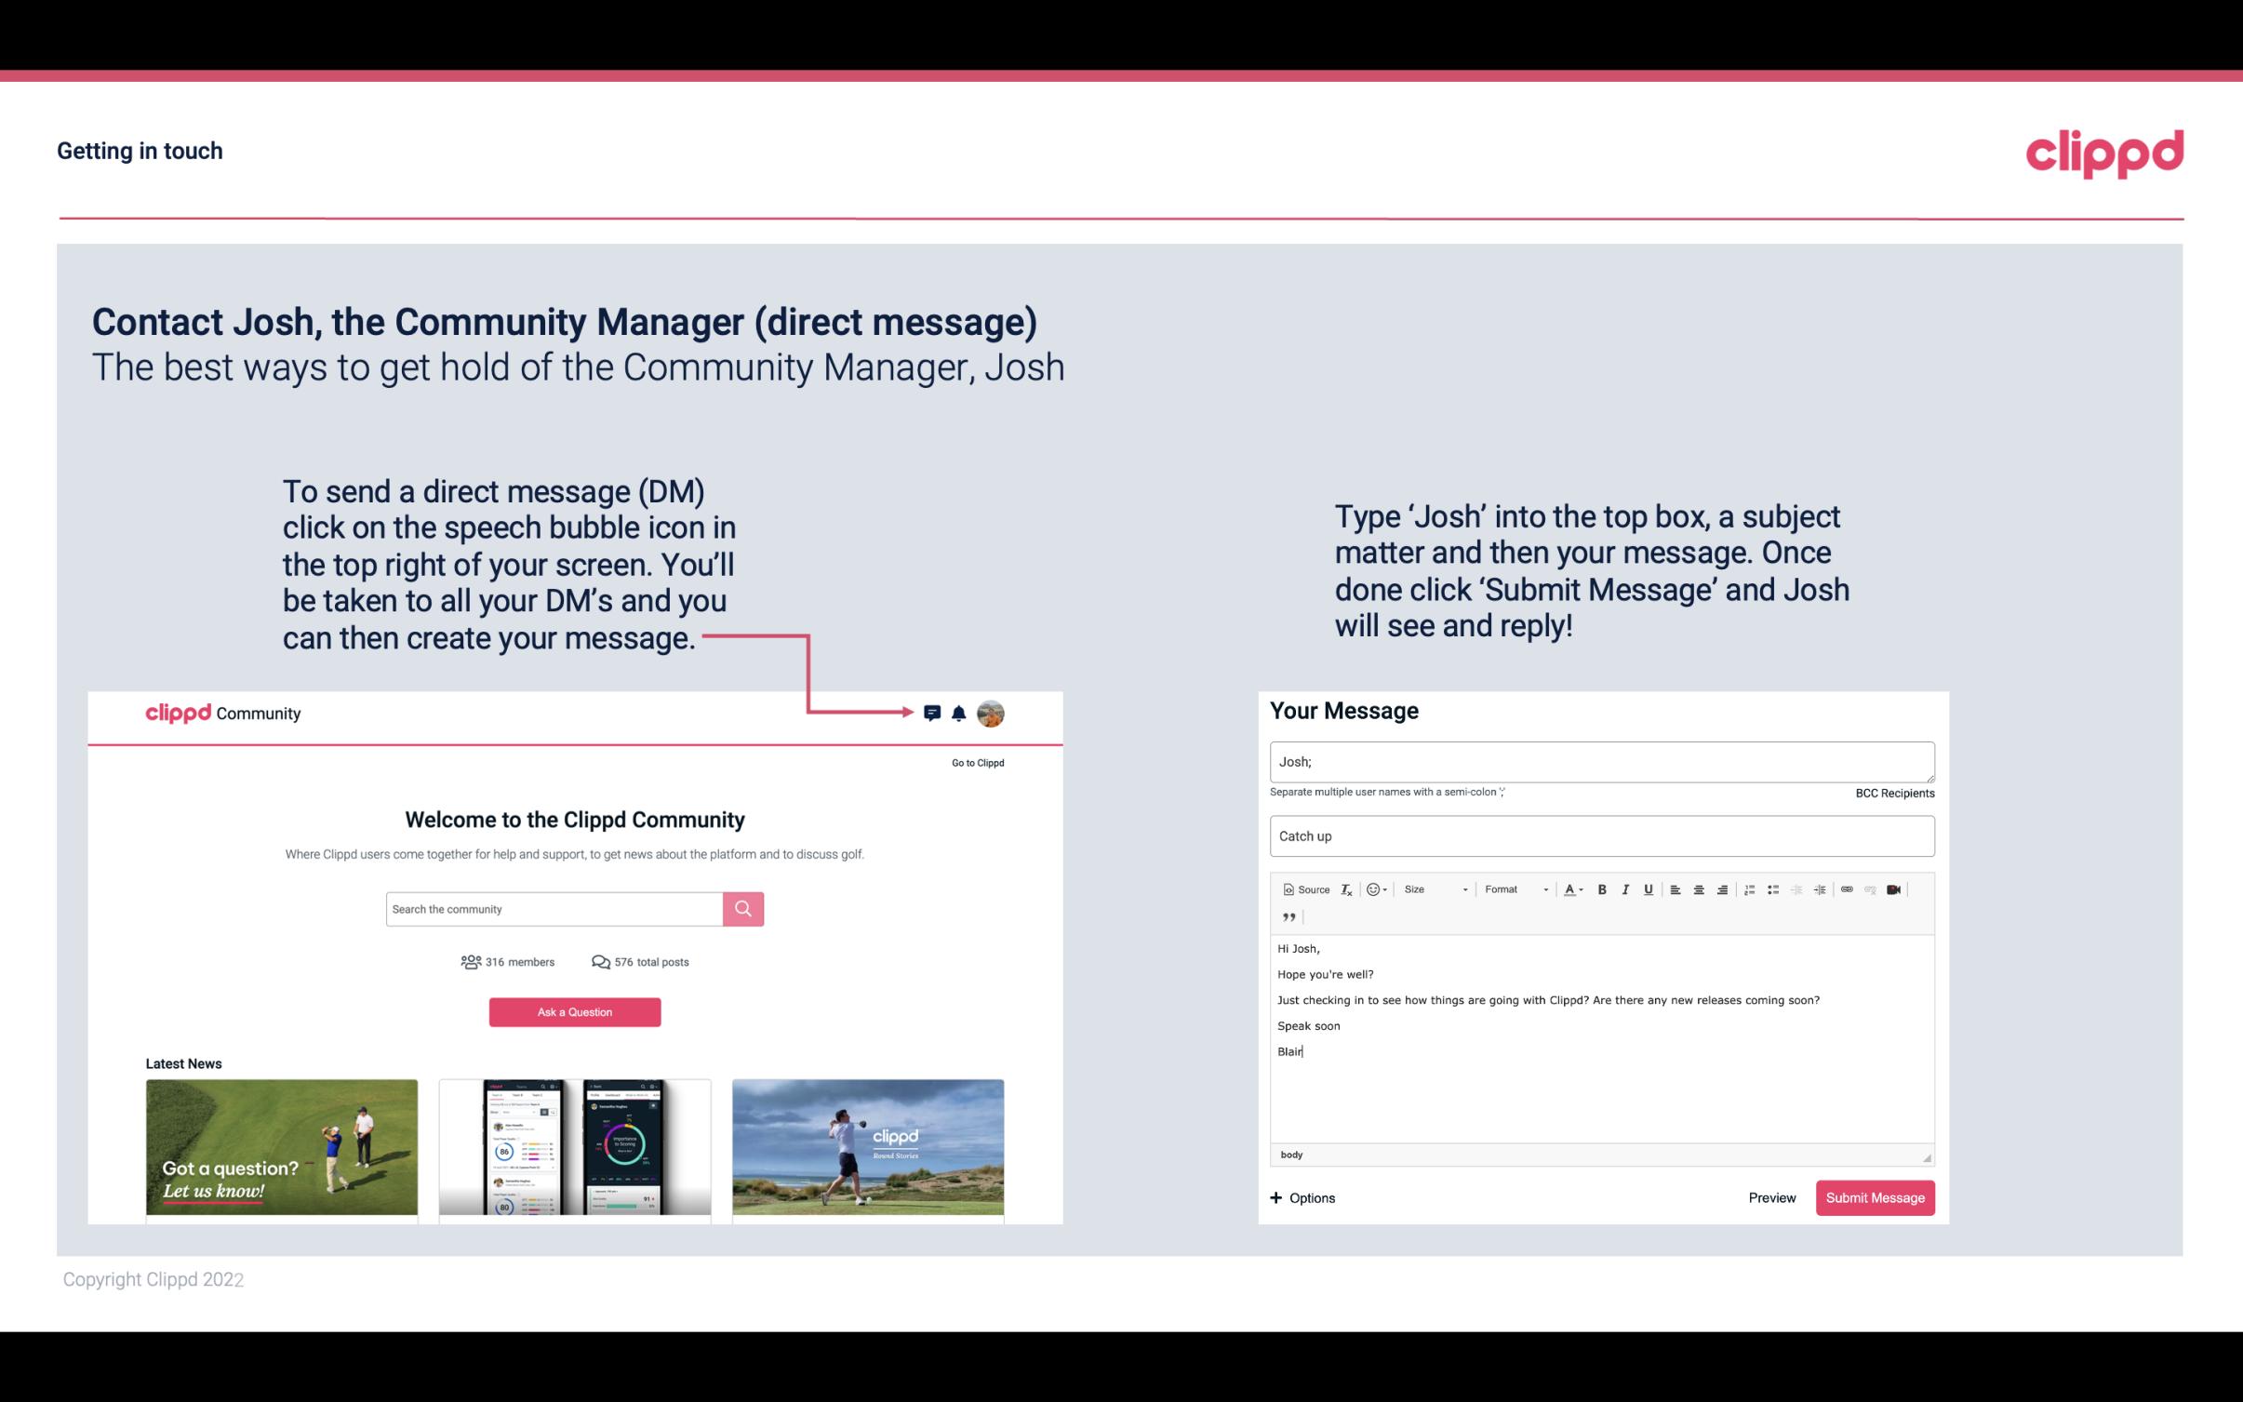Click the Clippd Community menu header
The image size is (2243, 1402).
coord(221,714)
